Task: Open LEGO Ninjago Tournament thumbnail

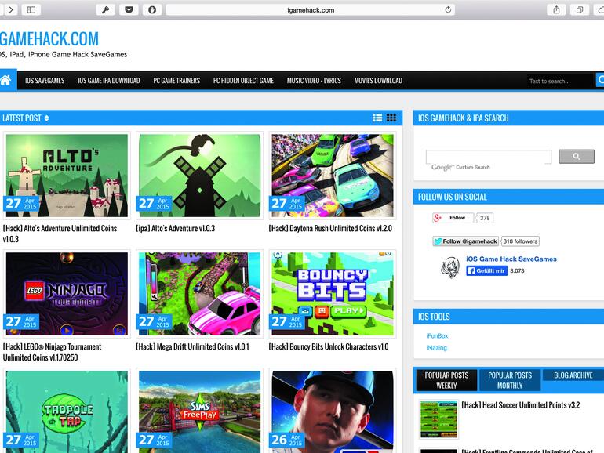Action: tap(67, 294)
